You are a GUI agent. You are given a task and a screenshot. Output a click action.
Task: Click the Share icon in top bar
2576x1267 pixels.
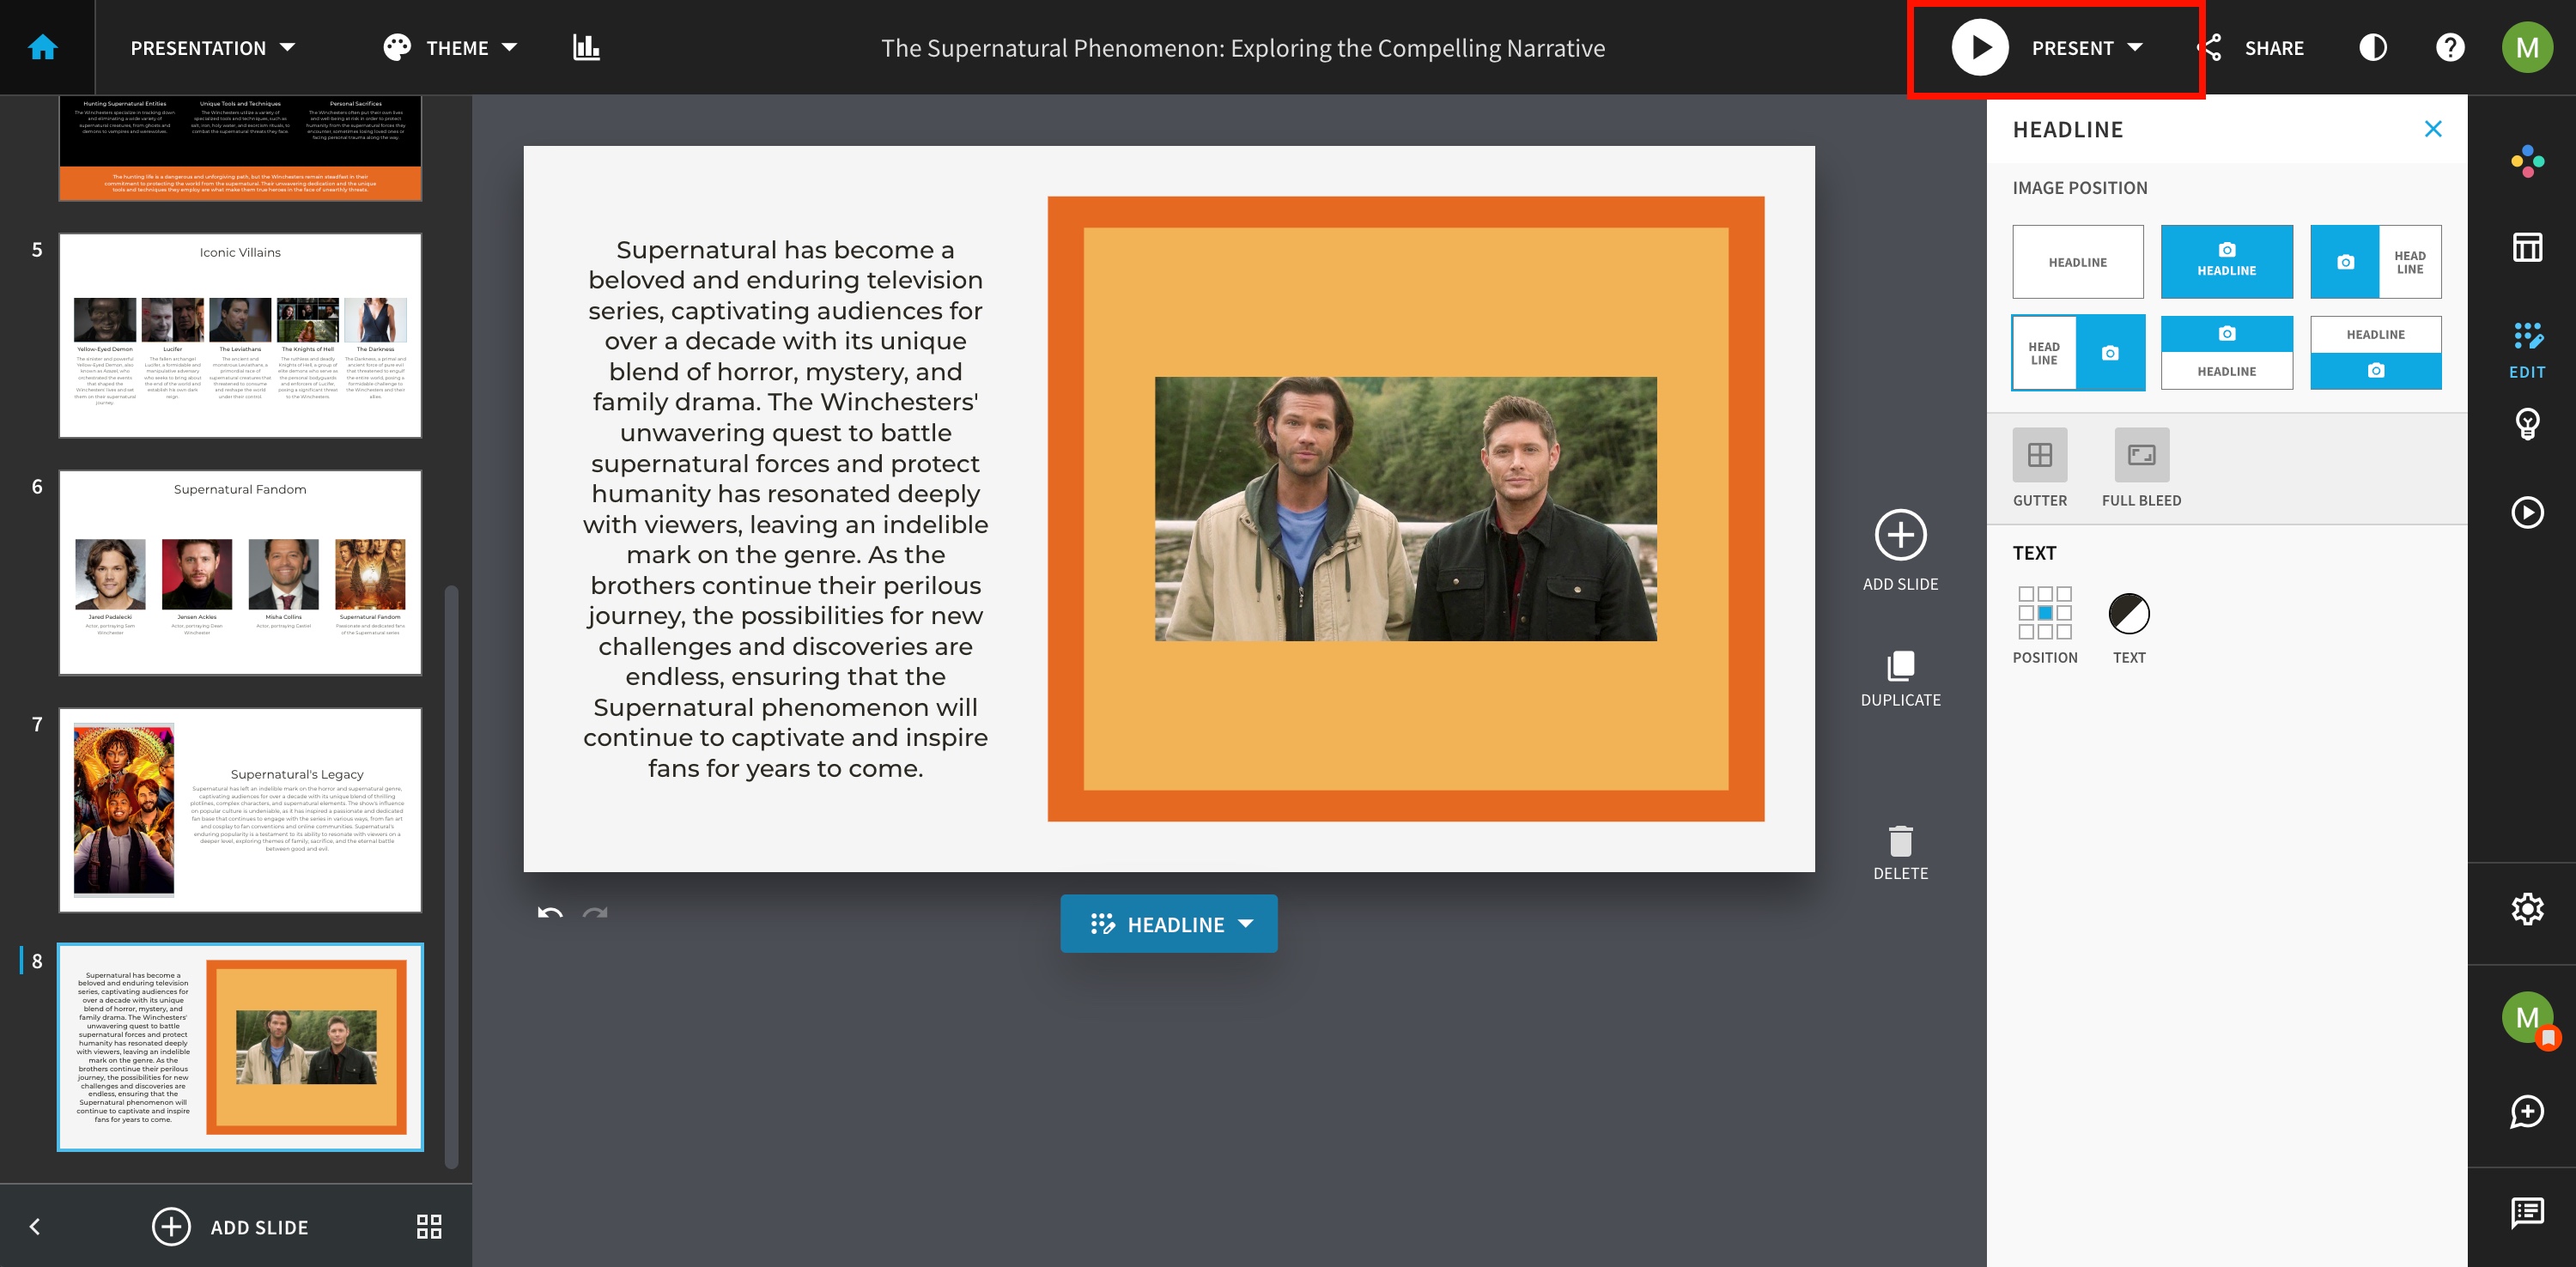click(2212, 47)
